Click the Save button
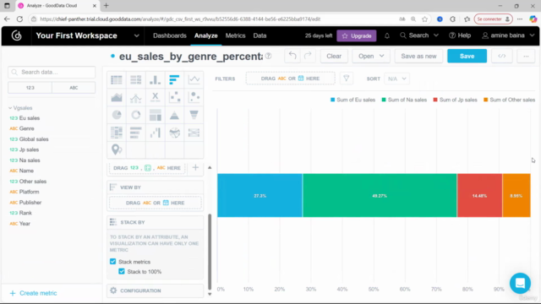This screenshot has width=541, height=304. (467, 56)
